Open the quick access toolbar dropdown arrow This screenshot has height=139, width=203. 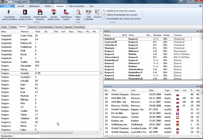tap(30, 2)
